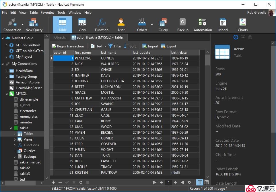Click the Export button

(x=169, y=46)
